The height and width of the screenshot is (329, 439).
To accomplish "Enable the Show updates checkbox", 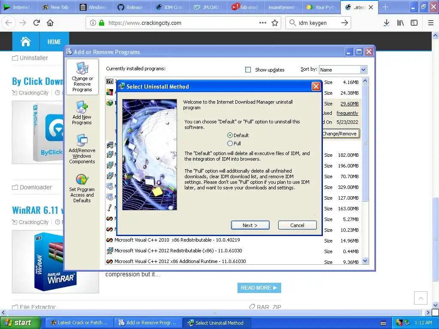I will tap(248, 70).
